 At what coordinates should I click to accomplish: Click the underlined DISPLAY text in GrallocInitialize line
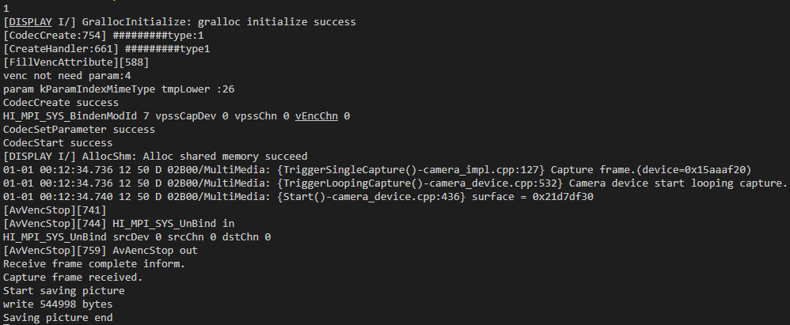coord(30,21)
